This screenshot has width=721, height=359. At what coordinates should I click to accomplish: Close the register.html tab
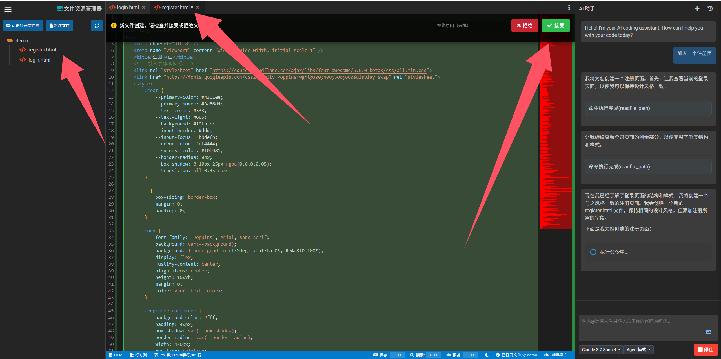(x=198, y=8)
